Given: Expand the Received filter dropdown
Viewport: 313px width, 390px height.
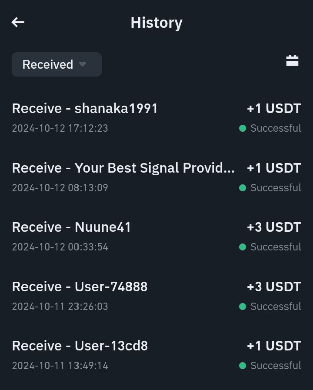Looking at the screenshot, I should coord(57,64).
